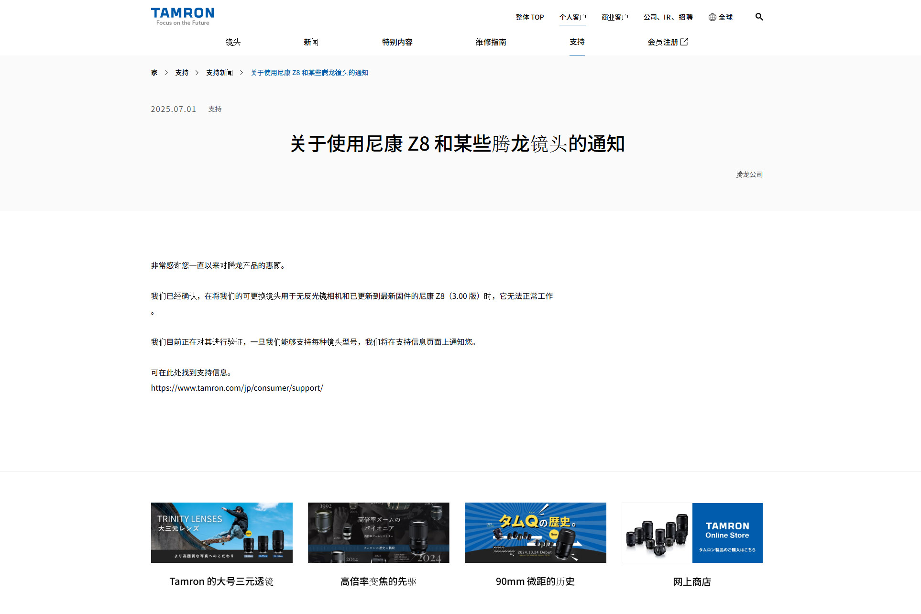This screenshot has height=614, width=921.
Task: Click paragraph 我们目前正在对其进行验证
Action: 315,342
